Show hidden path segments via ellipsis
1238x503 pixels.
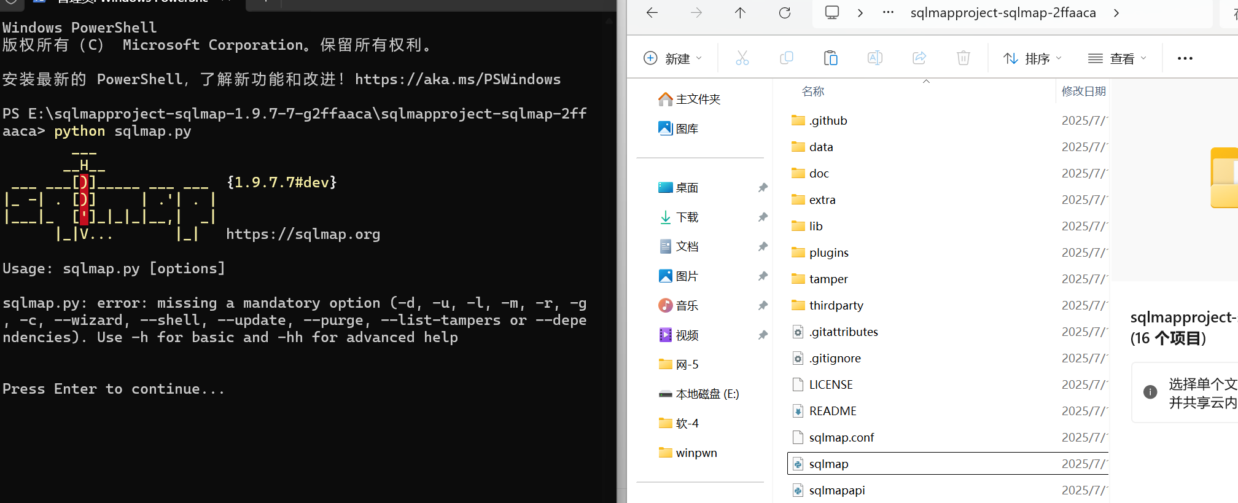click(x=888, y=12)
